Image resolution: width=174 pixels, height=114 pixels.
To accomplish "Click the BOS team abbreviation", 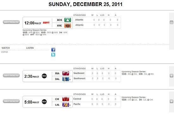I will point(59,20).
